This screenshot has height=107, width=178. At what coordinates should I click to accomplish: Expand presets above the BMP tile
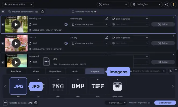pos(78,80)
